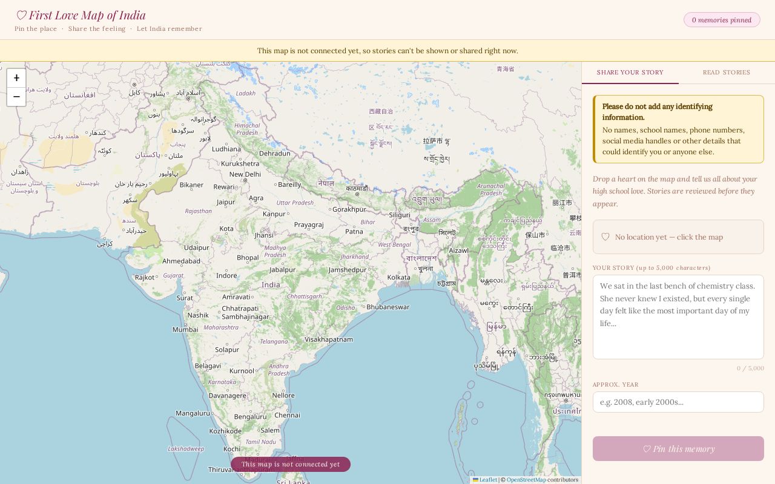This screenshot has width=775, height=484.
Task: Click Ahmedabad label on the map
Action: 181,261
